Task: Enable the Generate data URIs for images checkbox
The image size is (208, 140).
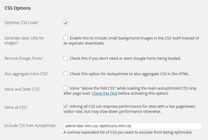Action: pyautogui.click(x=66, y=38)
